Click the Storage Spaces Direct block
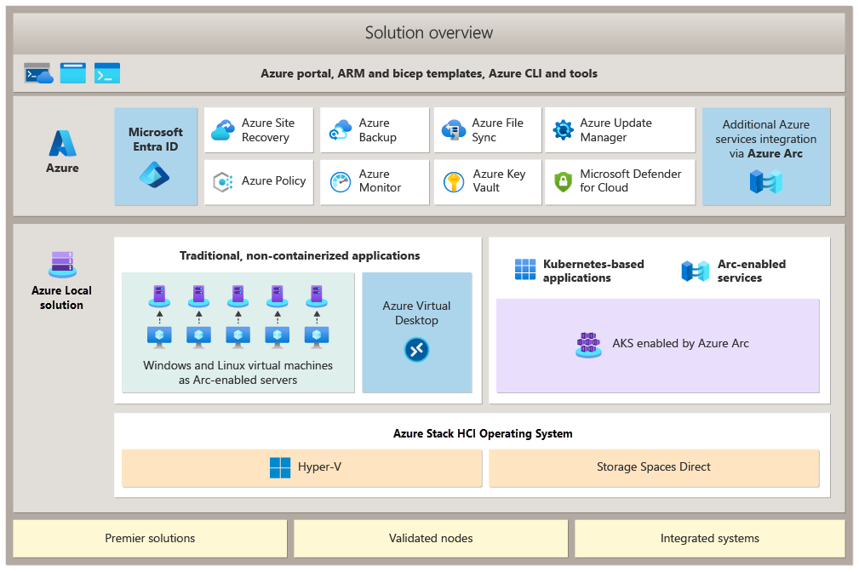Image resolution: width=859 pixels, height=572 pixels. [x=653, y=467]
